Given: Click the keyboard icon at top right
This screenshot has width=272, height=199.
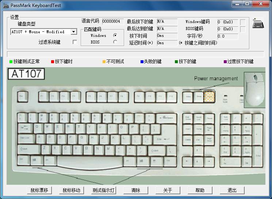Looking at the screenshot, I should tap(258, 23).
